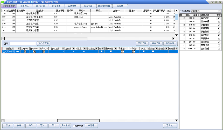The width and height of the screenshot is (223, 130).
Task: Open the 子系统选择 dropdown
Action: [x=219, y=11]
